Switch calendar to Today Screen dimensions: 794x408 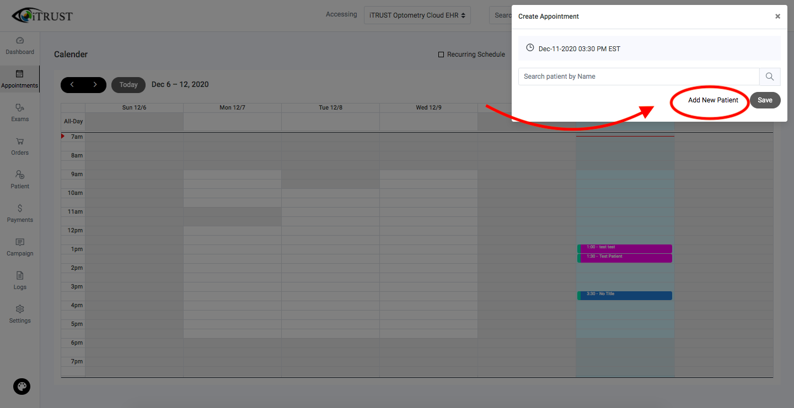coord(128,85)
